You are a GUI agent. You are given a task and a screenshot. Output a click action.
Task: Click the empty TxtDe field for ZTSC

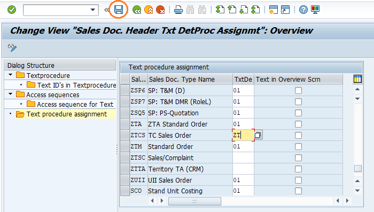[x=243, y=158]
